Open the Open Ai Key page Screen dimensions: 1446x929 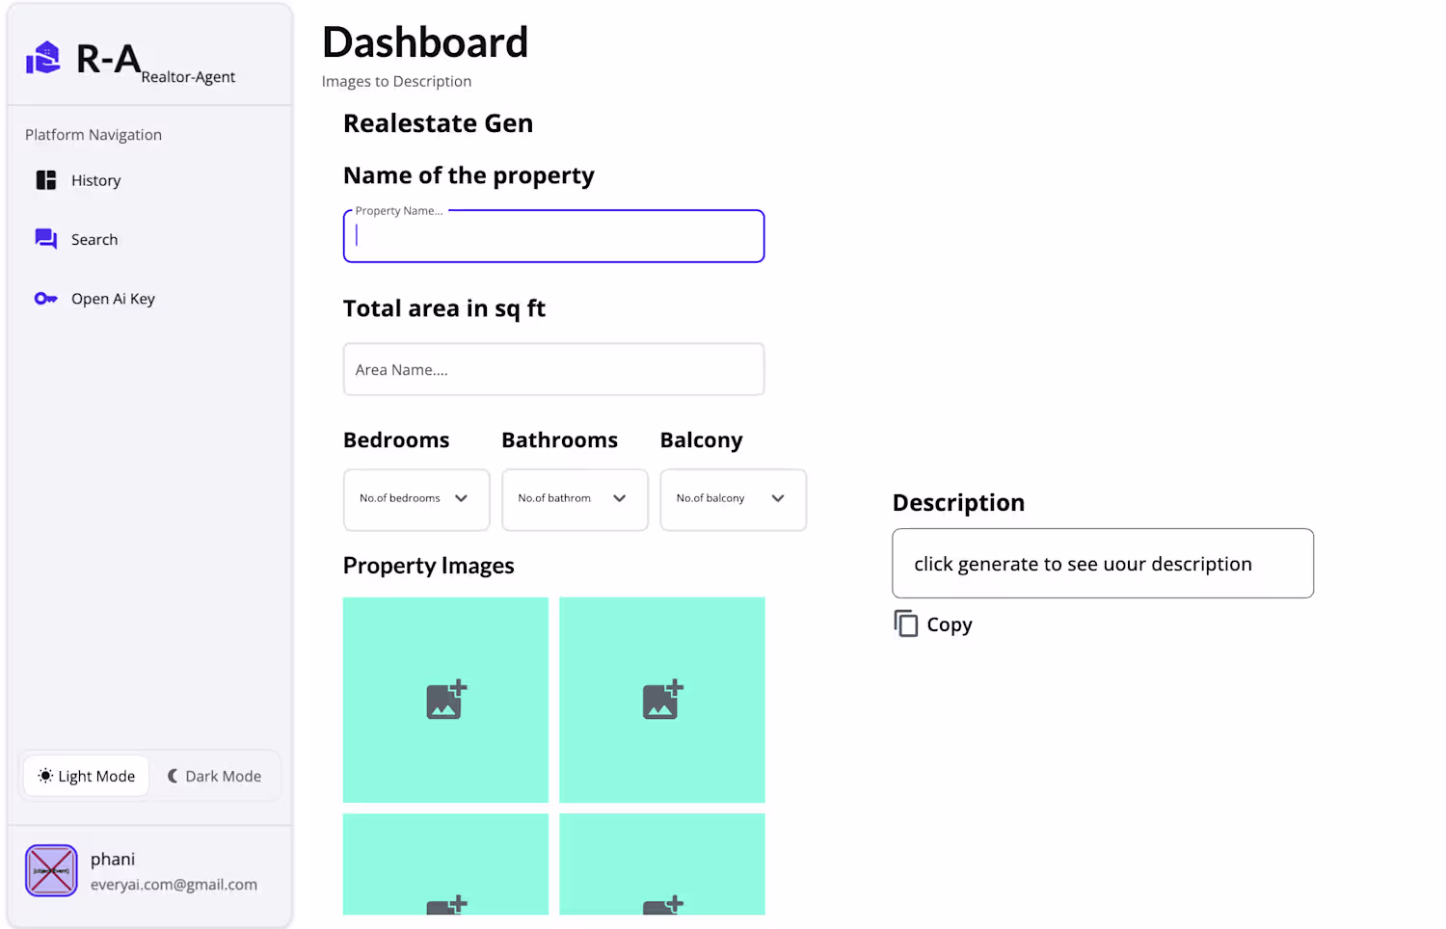click(113, 299)
